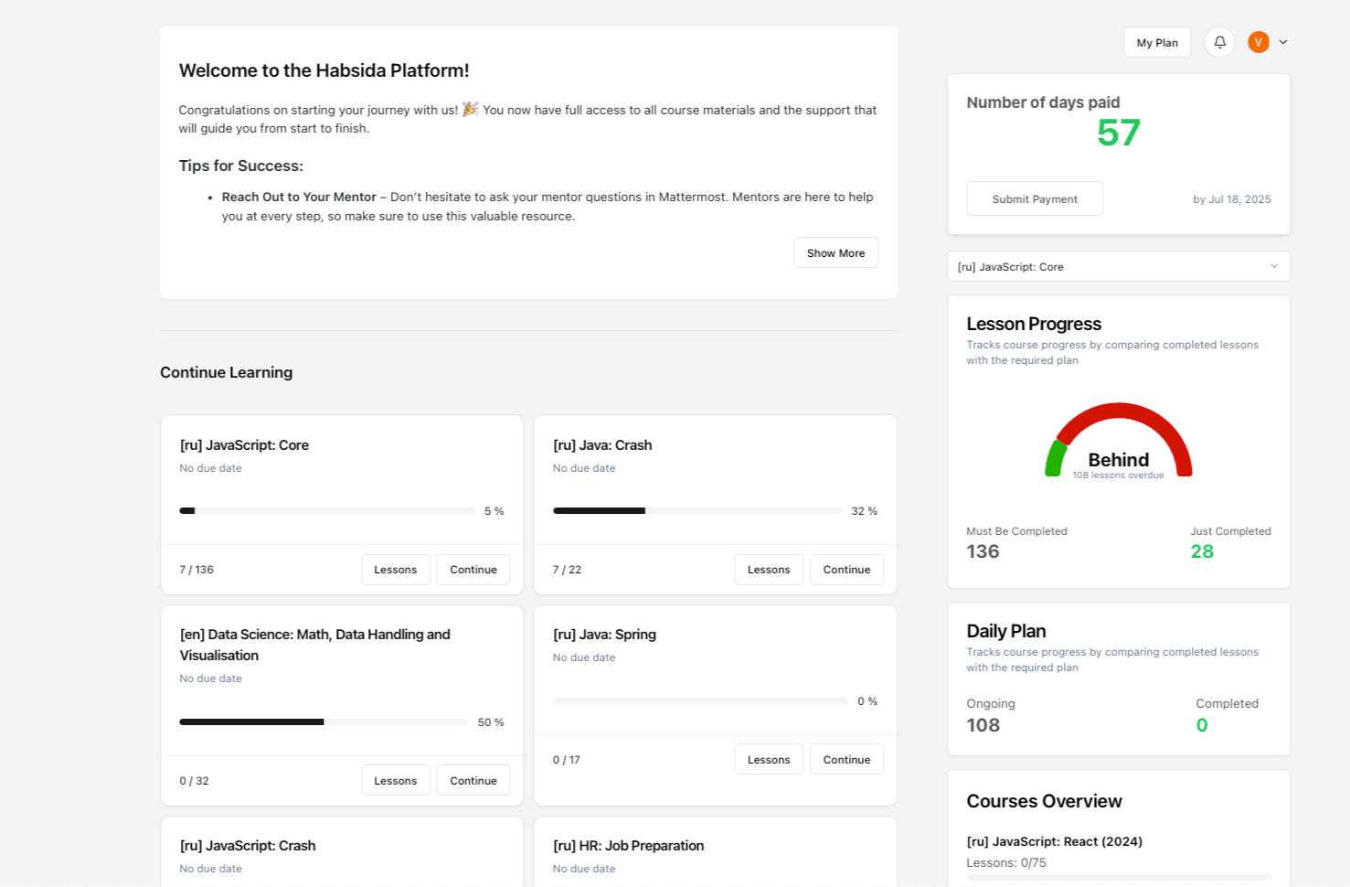Viewport: 1350px width, 887px height.
Task: Click Submit Payment
Action: pos(1034,198)
